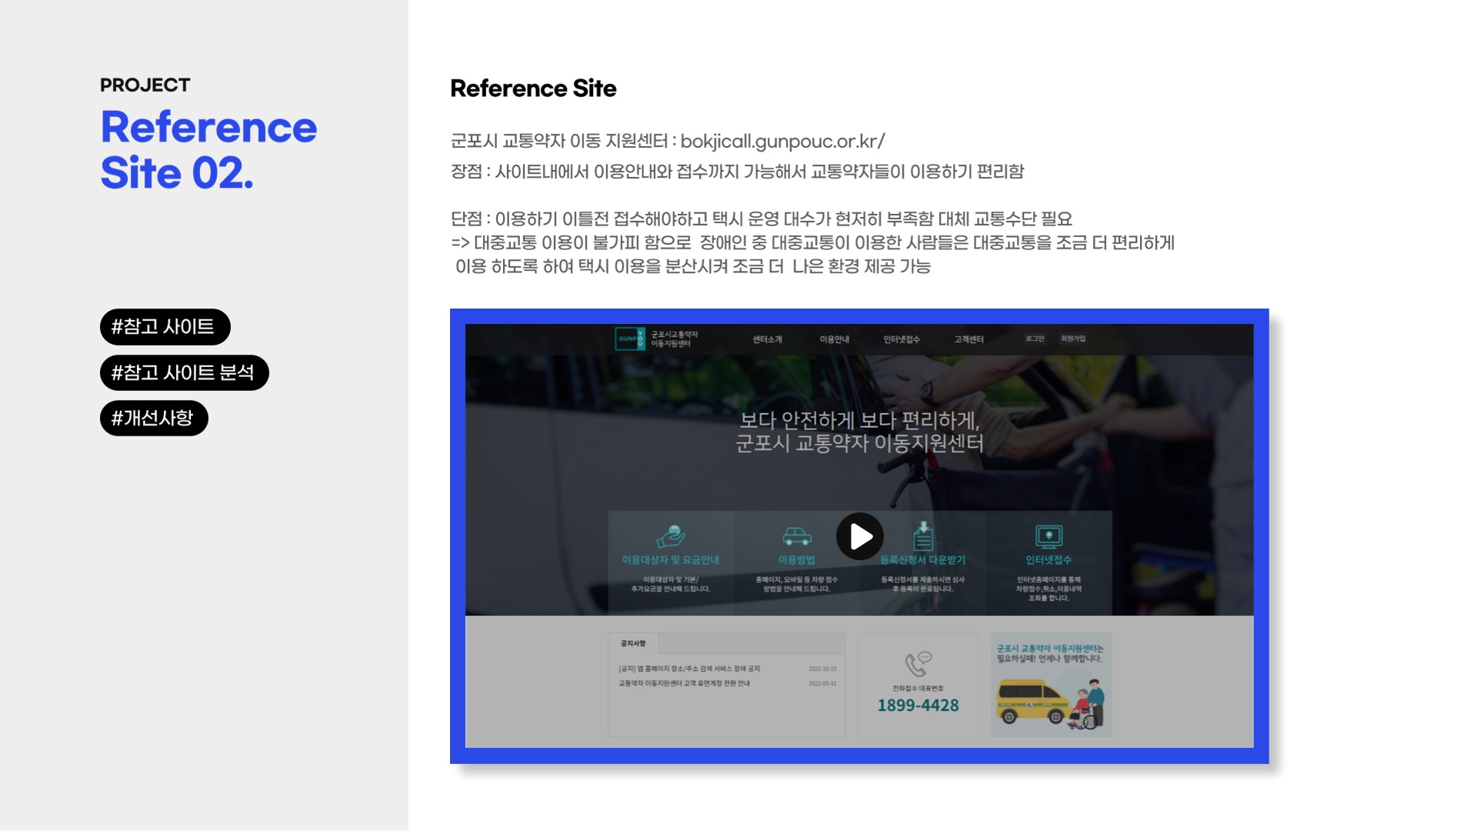
Task: Open the 센터소개 menu item
Action: [767, 339]
